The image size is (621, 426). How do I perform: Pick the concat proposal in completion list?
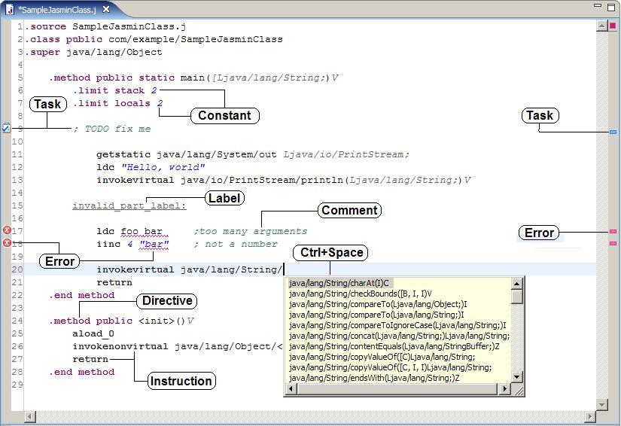399,336
